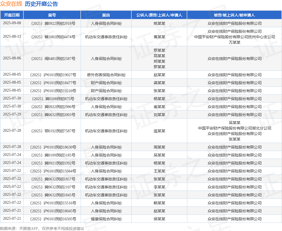Click the 公诉人/原告/上诉人/申请人 column header
The width and height of the screenshot is (282, 231).
pyautogui.click(x=159, y=15)
